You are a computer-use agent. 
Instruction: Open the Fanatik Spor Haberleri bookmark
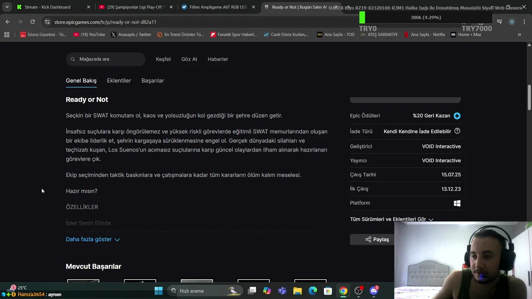pyautogui.click(x=234, y=34)
